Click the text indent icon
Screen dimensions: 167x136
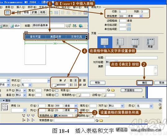tap(84, 85)
